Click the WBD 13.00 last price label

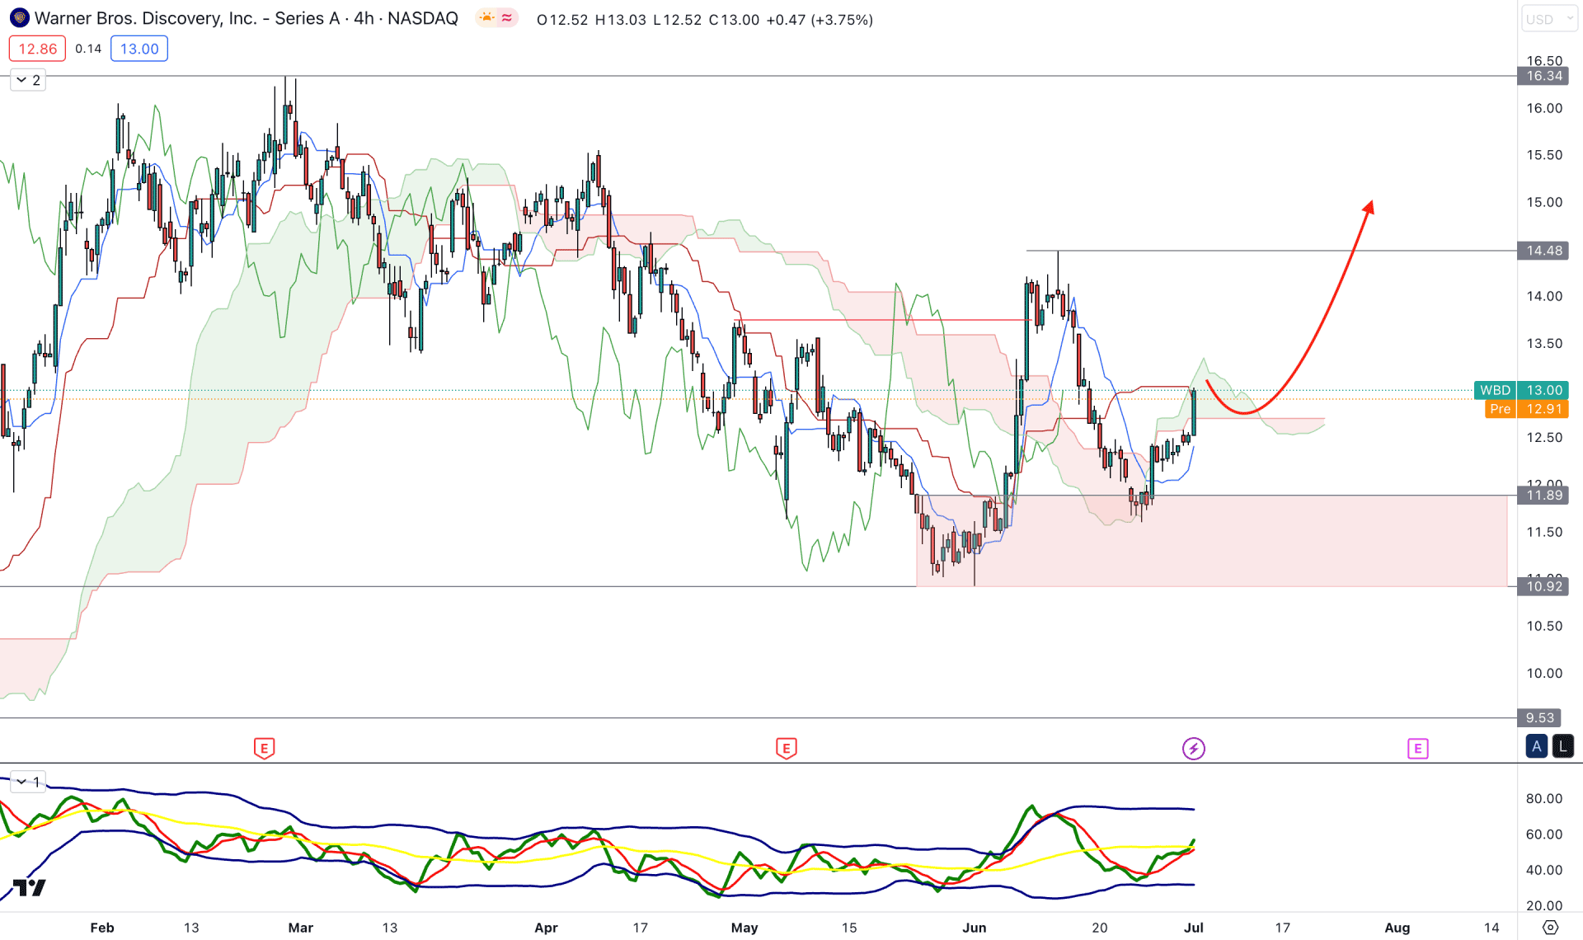pos(1521,390)
